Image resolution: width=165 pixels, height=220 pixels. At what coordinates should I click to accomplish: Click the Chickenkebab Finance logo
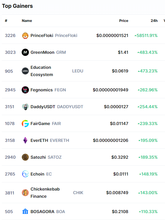tap(25, 193)
